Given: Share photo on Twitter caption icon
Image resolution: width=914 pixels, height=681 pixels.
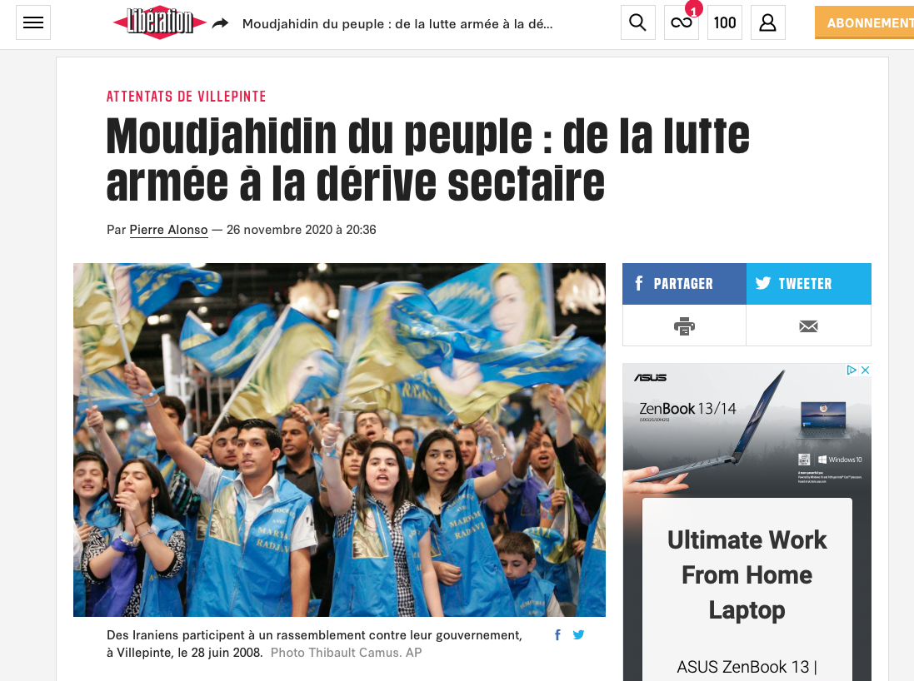Looking at the screenshot, I should [578, 635].
